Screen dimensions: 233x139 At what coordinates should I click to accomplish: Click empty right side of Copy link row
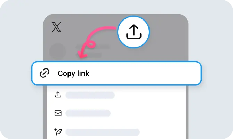(x=156, y=73)
